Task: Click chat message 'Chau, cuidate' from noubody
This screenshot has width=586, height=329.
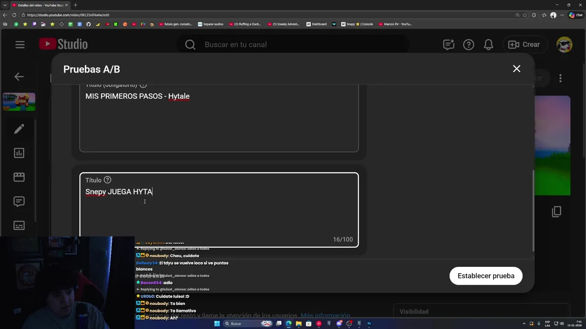Action: point(184,256)
